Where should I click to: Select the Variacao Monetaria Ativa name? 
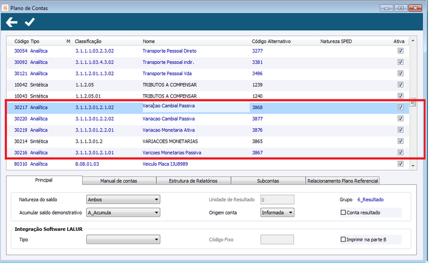tap(168, 130)
